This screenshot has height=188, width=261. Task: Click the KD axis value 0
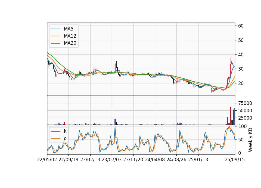tap(240, 153)
